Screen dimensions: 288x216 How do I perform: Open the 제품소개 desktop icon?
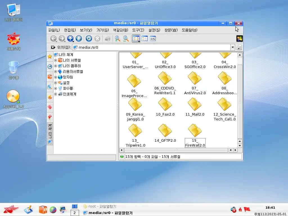coord(13,42)
